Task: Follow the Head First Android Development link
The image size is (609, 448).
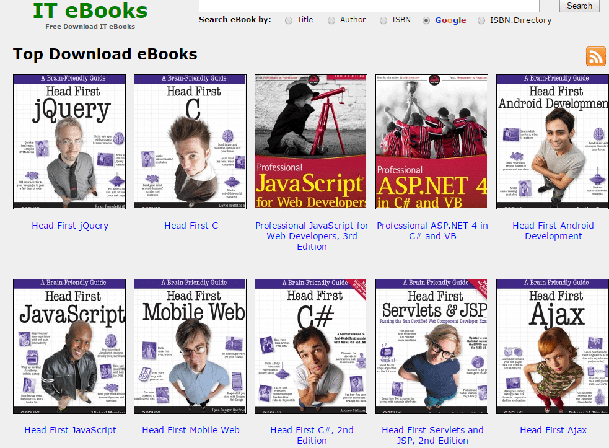Action: click(553, 231)
